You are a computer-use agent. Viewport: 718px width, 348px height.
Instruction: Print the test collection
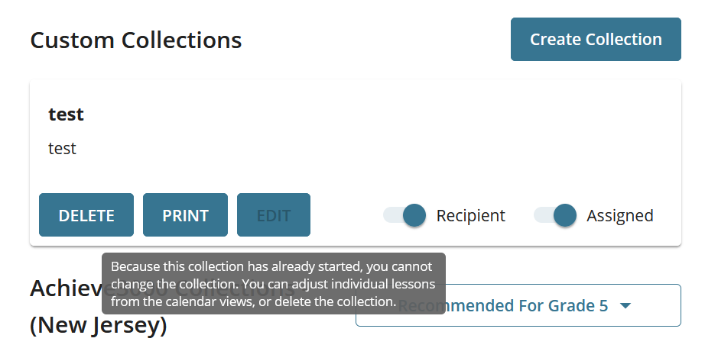(x=185, y=215)
